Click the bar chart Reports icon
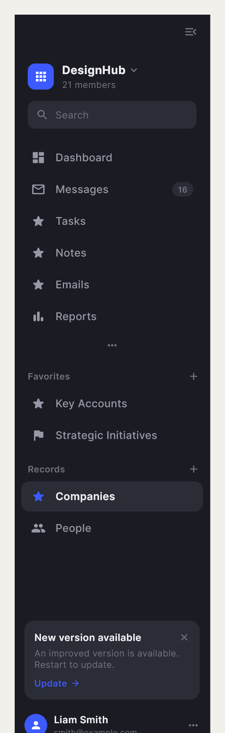225x733 pixels. point(38,316)
